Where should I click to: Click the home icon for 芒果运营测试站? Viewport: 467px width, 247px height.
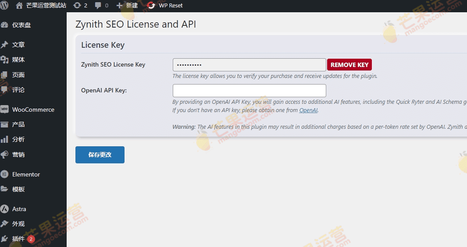(x=19, y=5)
